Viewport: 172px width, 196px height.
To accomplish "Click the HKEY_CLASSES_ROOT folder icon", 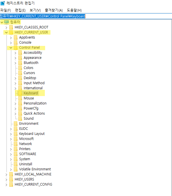I will click(x=11, y=27).
